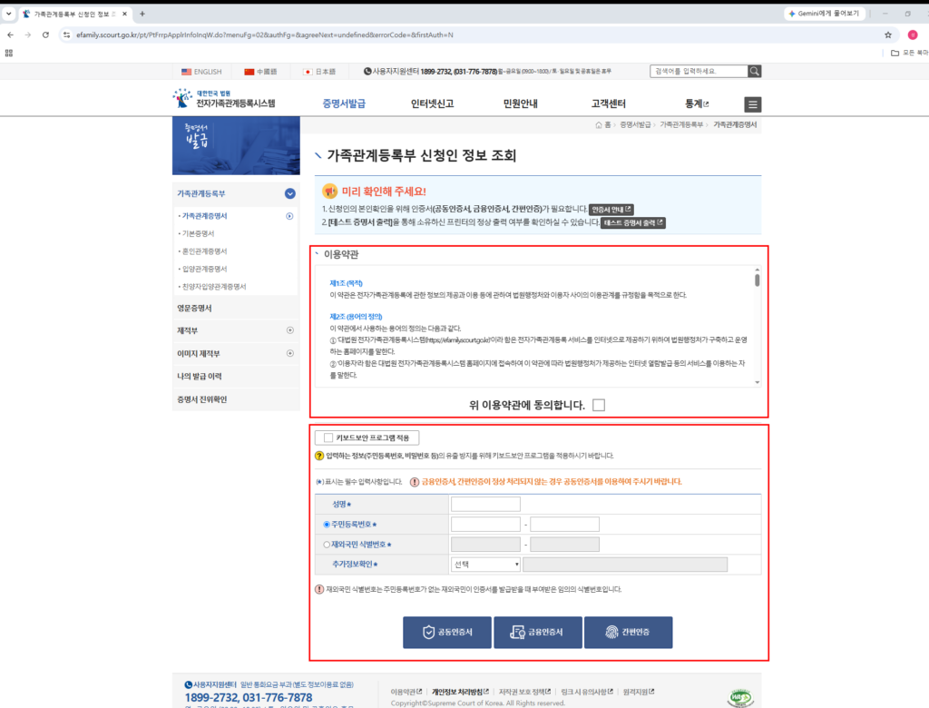Open the tab search dropdown arrow

click(x=8, y=14)
